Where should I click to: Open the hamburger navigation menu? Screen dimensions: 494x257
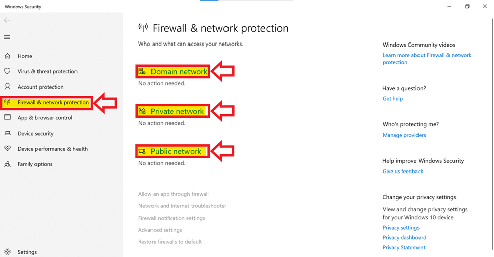(x=7, y=37)
